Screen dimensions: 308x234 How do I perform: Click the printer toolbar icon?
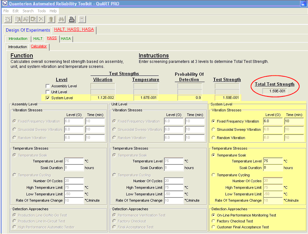(72, 19)
